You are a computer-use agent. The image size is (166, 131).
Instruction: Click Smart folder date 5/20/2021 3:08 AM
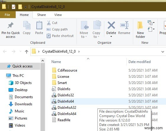click(x=143, y=83)
